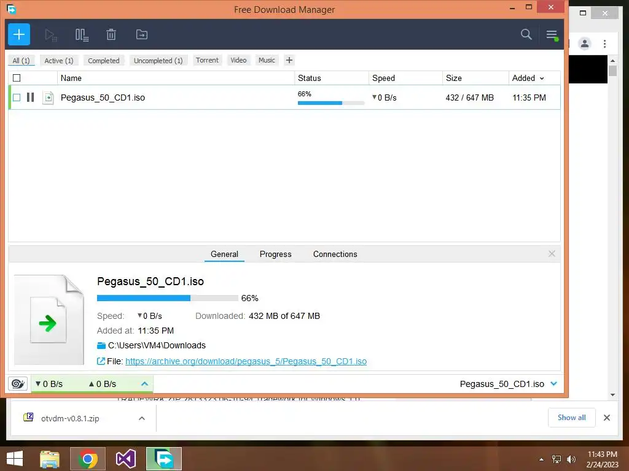
Task: Click the Size column header
Action: click(476, 78)
